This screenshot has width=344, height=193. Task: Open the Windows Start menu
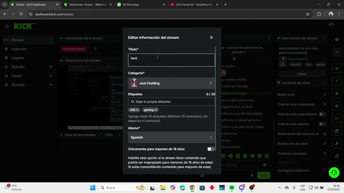[93, 188]
